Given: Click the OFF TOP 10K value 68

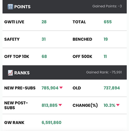Looking at the screenshot, I should click(44, 57).
